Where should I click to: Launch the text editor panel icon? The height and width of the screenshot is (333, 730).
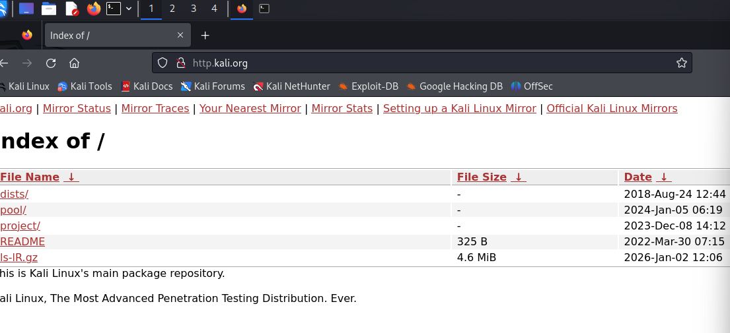point(72,9)
